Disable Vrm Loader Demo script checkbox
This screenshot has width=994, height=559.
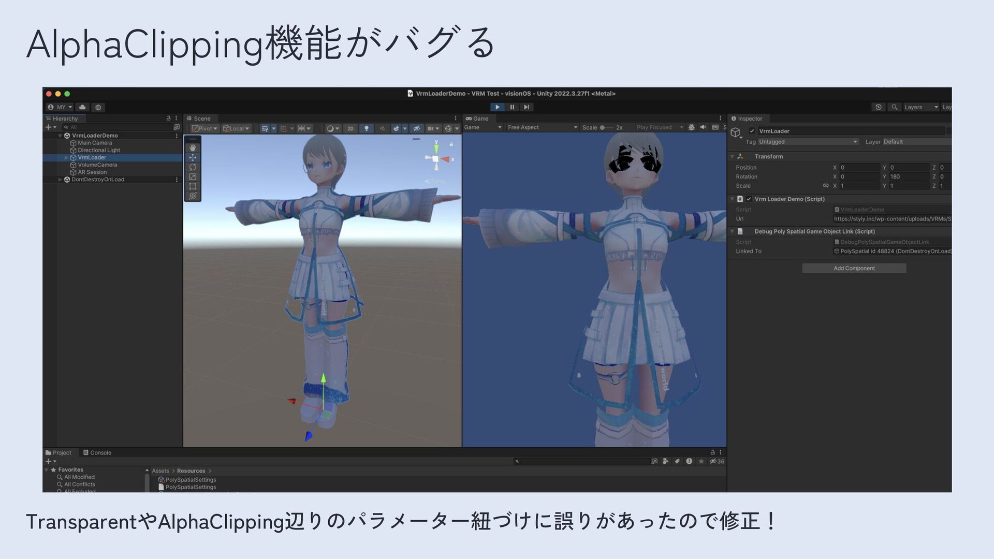pyautogui.click(x=749, y=199)
